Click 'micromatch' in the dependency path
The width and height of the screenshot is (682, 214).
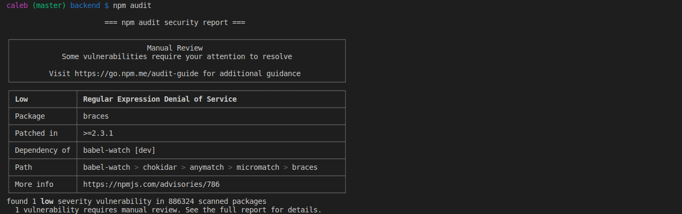tap(258, 167)
